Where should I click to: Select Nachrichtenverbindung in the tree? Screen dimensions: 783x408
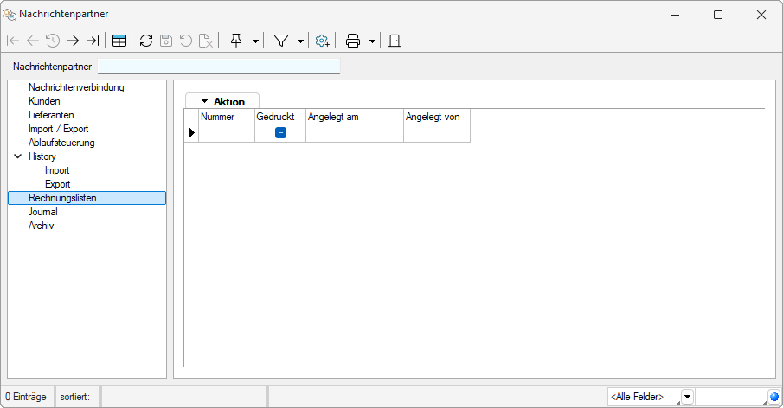point(76,87)
